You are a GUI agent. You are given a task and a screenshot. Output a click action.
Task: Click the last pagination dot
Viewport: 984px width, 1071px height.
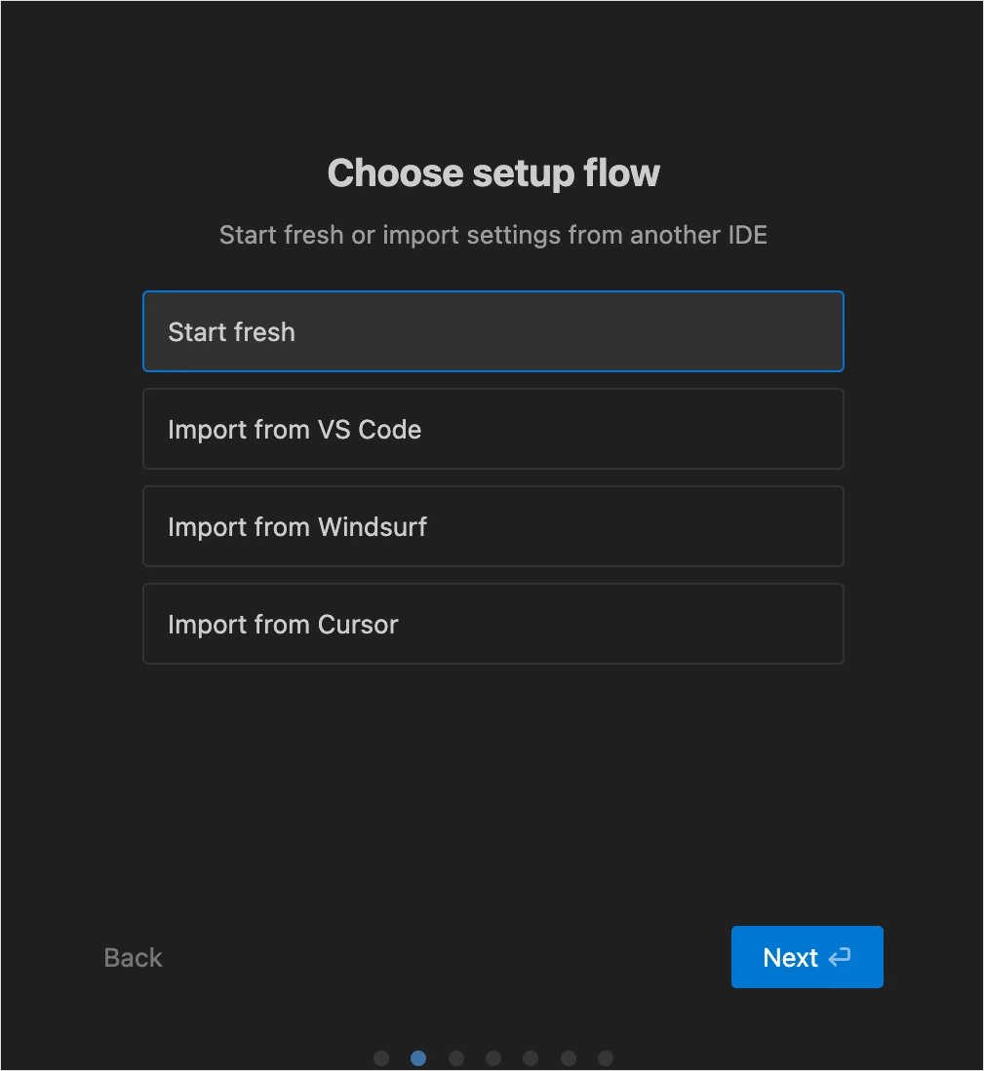(x=605, y=1057)
